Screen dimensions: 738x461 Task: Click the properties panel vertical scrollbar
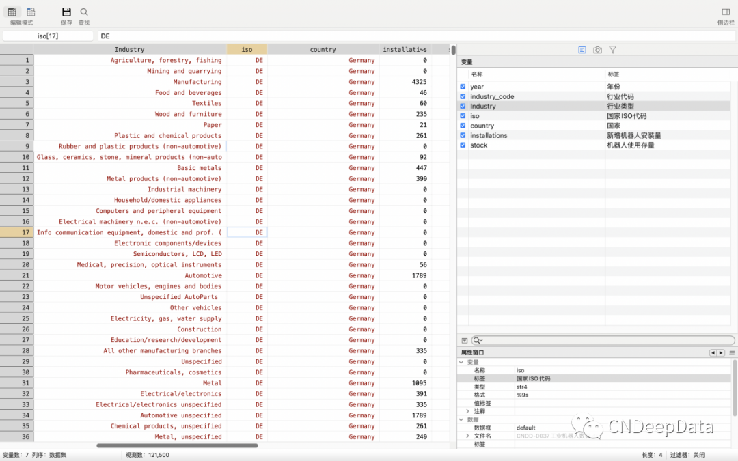pyautogui.click(x=734, y=388)
